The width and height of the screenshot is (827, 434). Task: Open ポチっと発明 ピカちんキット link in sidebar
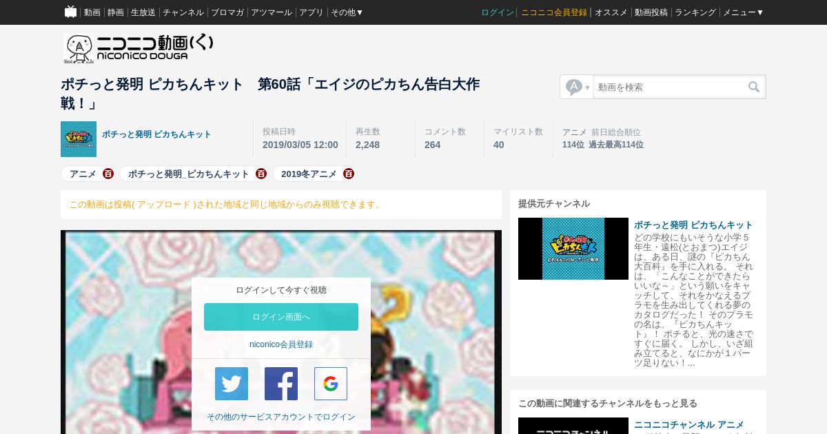693,225
